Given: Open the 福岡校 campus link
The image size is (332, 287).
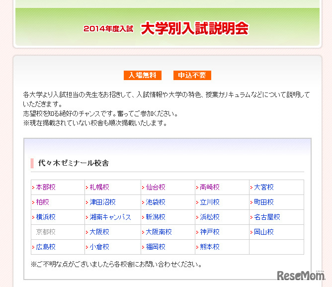Looking at the screenshot, I should 156,247.
